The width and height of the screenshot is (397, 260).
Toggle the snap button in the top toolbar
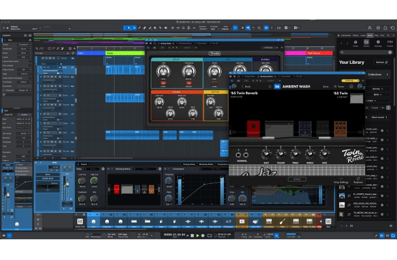(235, 28)
